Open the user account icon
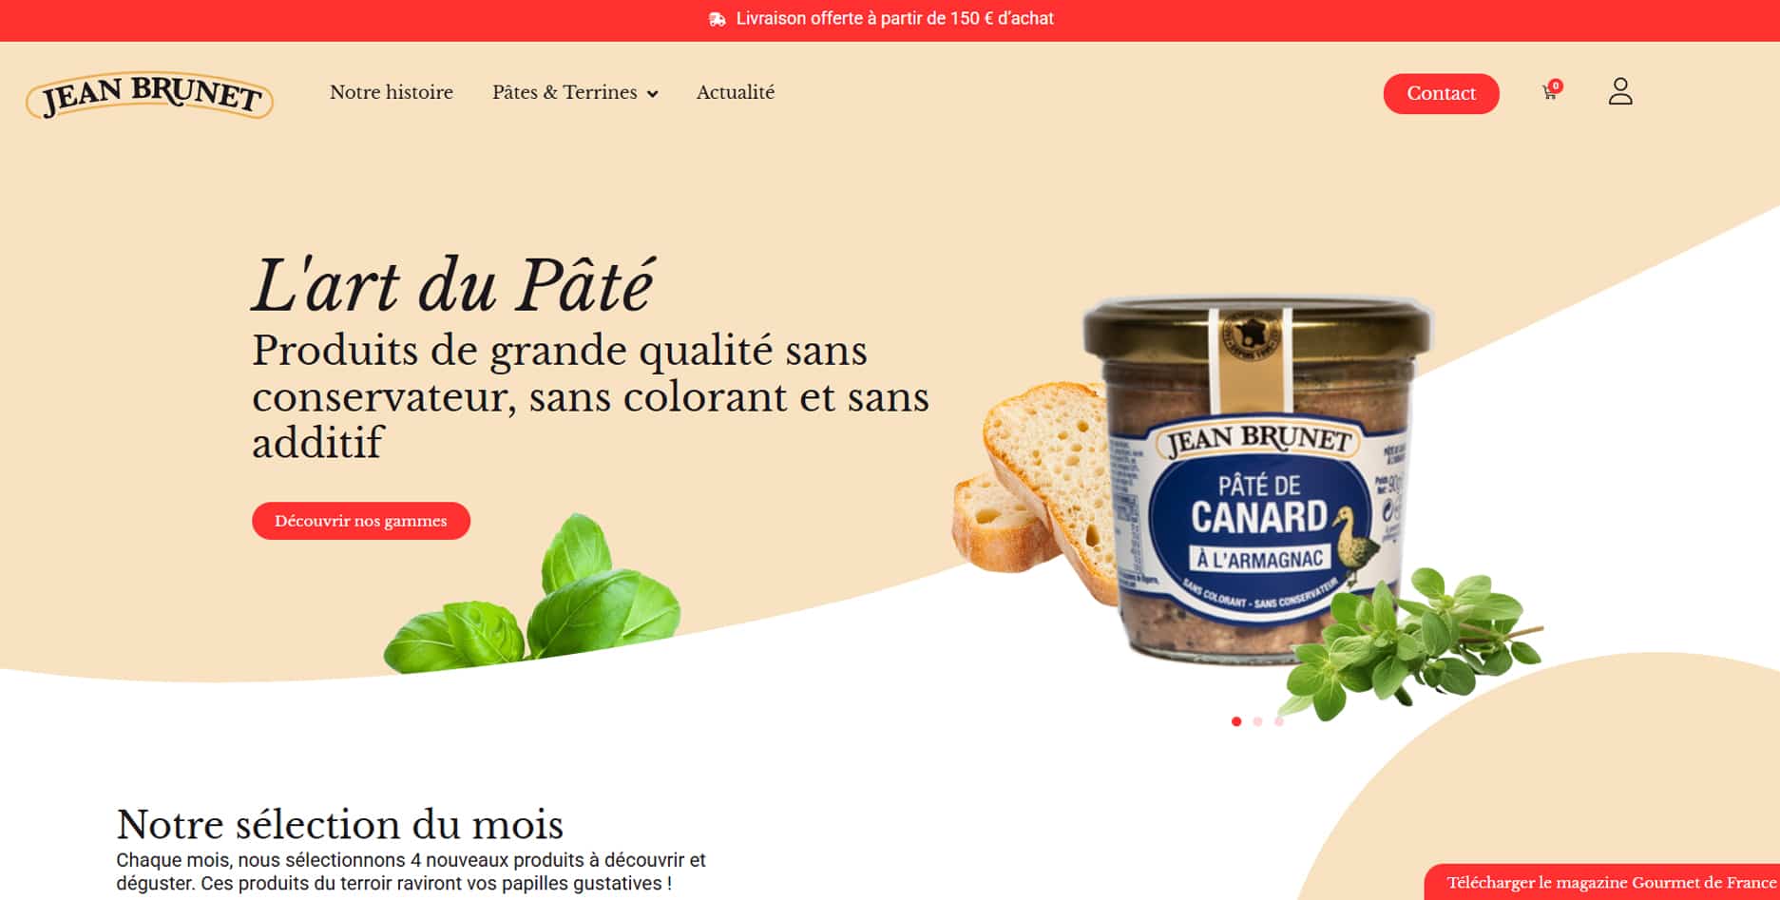Screen dimensions: 1780x900 pyautogui.click(x=1620, y=91)
